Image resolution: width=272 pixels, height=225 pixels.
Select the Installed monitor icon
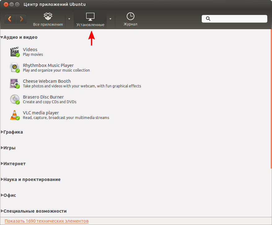point(90,17)
